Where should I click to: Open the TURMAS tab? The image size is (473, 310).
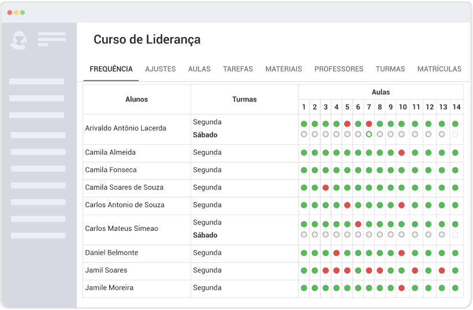click(390, 69)
